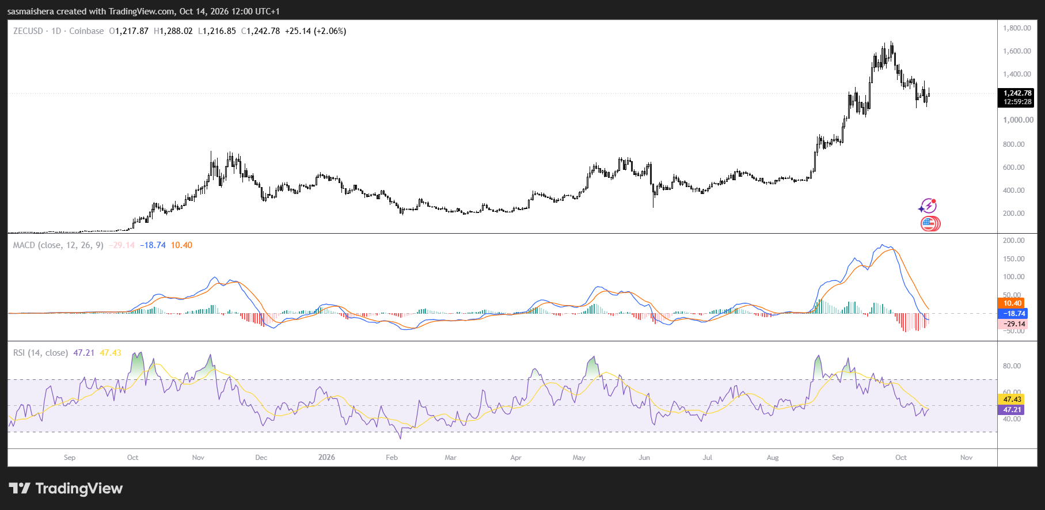Click the MACD legend value 10.40 in orange
1045x510 pixels.
pos(181,245)
